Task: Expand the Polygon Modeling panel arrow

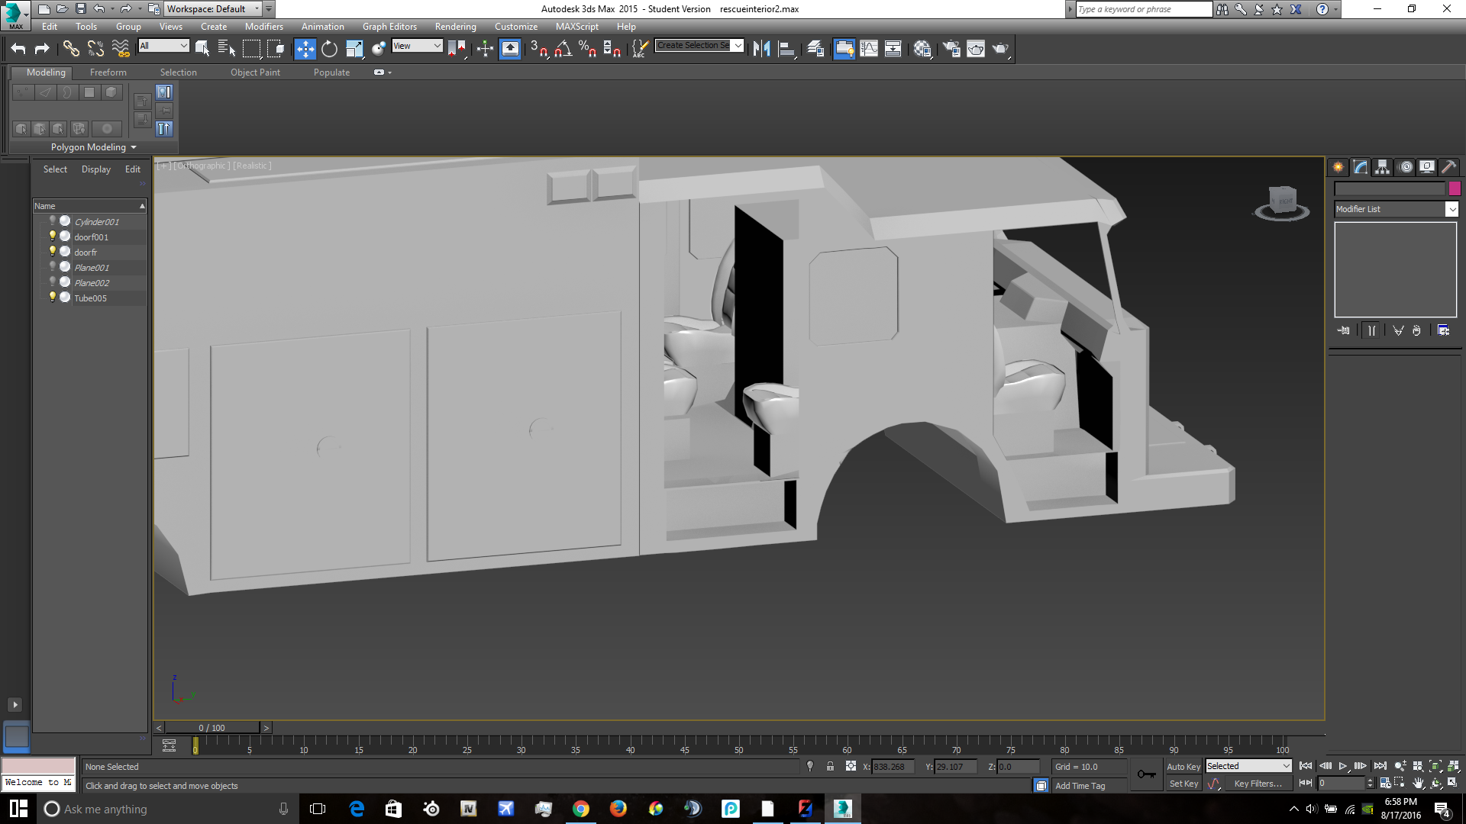Action: click(134, 147)
